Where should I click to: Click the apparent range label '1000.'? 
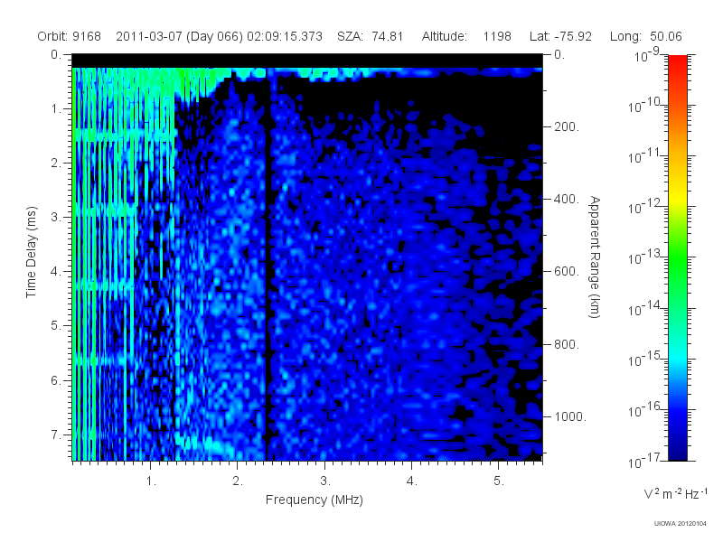(570, 416)
